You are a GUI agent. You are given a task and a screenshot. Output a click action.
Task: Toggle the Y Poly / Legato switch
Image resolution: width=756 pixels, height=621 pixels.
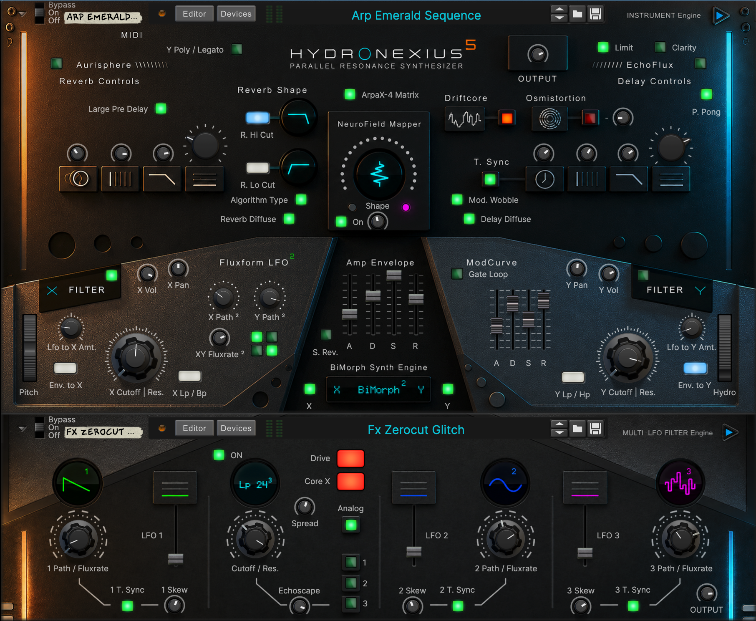237,49
